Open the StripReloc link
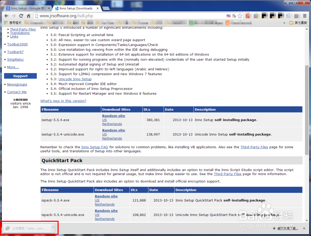This screenshot has width=311, height=236. 15,59
